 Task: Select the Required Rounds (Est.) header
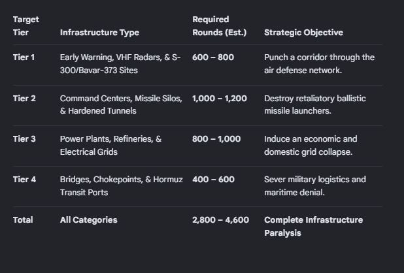[219, 26]
